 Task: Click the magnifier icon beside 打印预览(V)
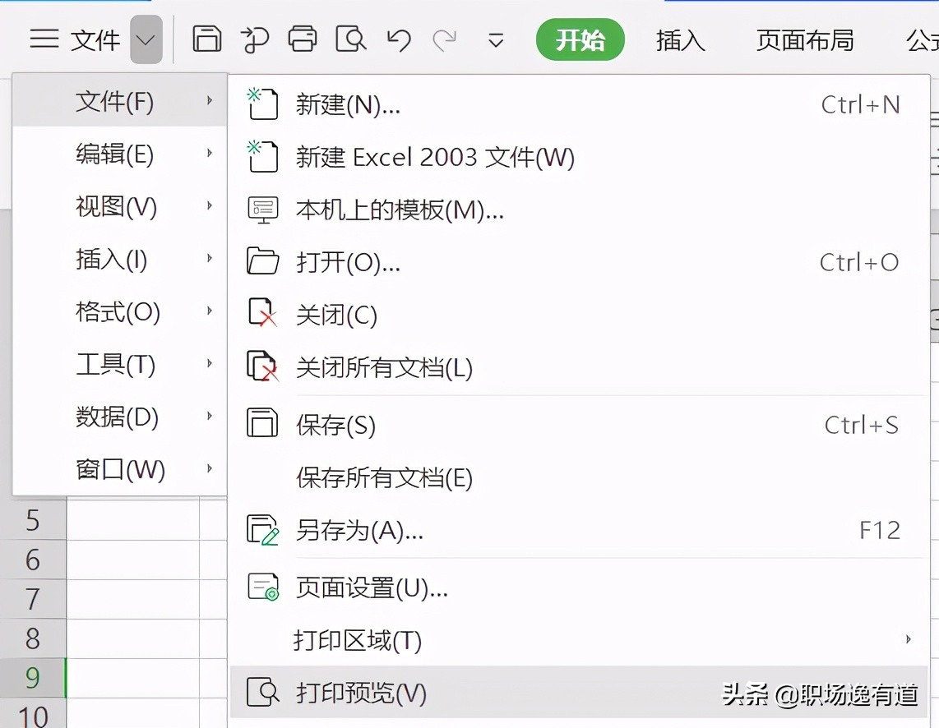point(263,692)
